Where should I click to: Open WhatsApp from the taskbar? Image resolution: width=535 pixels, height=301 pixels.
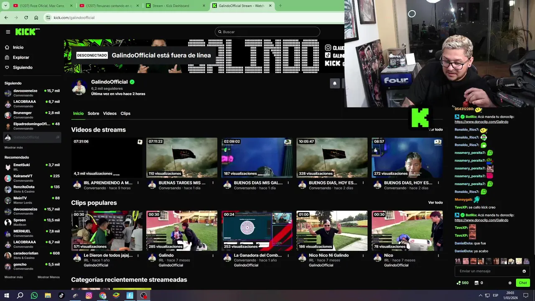[x=34, y=296]
